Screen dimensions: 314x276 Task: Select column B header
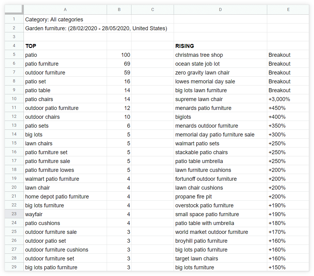pos(119,9)
